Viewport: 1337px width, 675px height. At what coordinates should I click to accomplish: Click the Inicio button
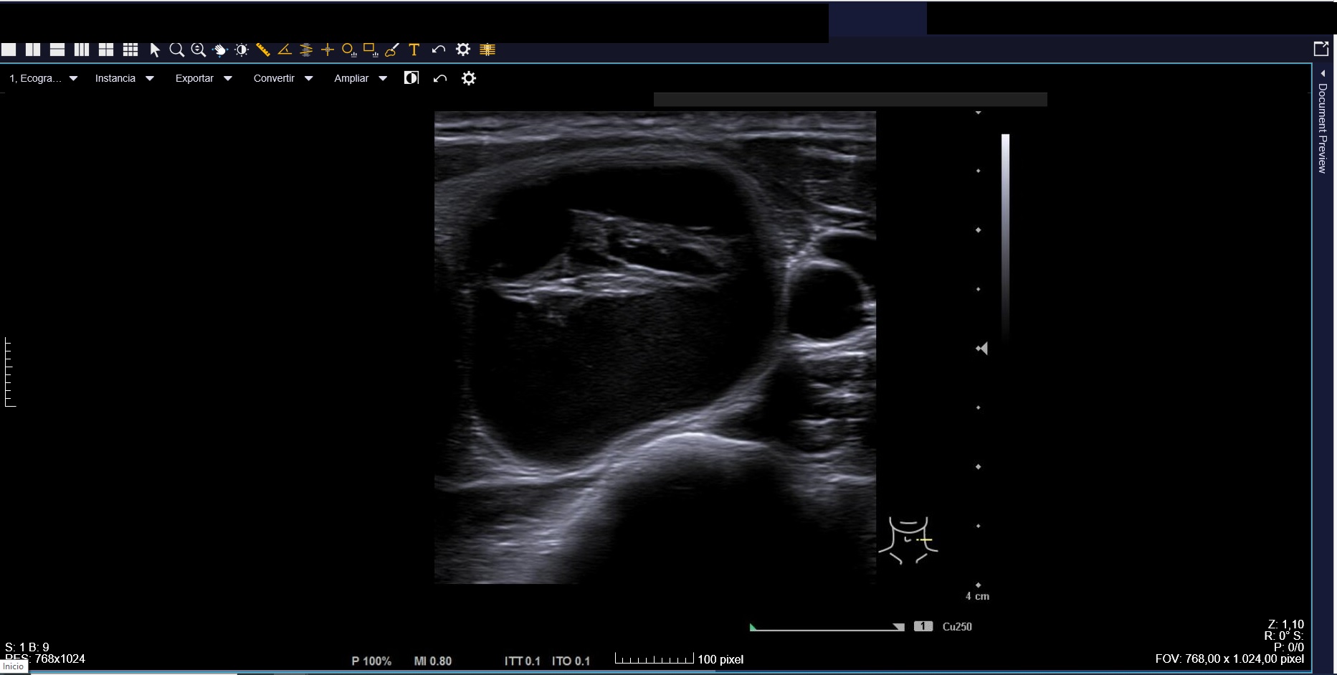click(13, 667)
